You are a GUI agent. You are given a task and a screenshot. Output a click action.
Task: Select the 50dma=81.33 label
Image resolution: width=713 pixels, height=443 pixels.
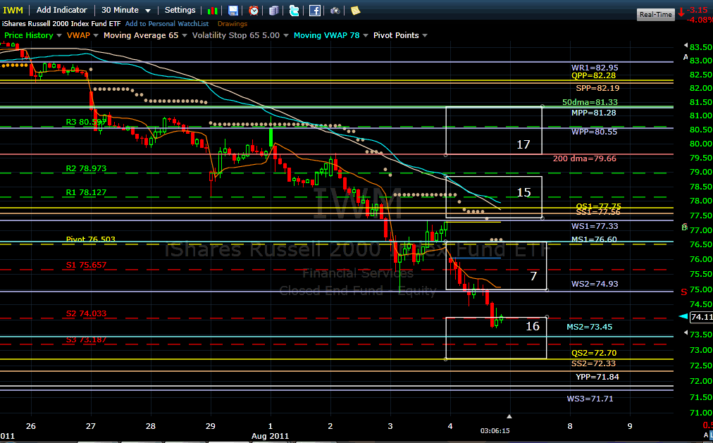point(590,102)
